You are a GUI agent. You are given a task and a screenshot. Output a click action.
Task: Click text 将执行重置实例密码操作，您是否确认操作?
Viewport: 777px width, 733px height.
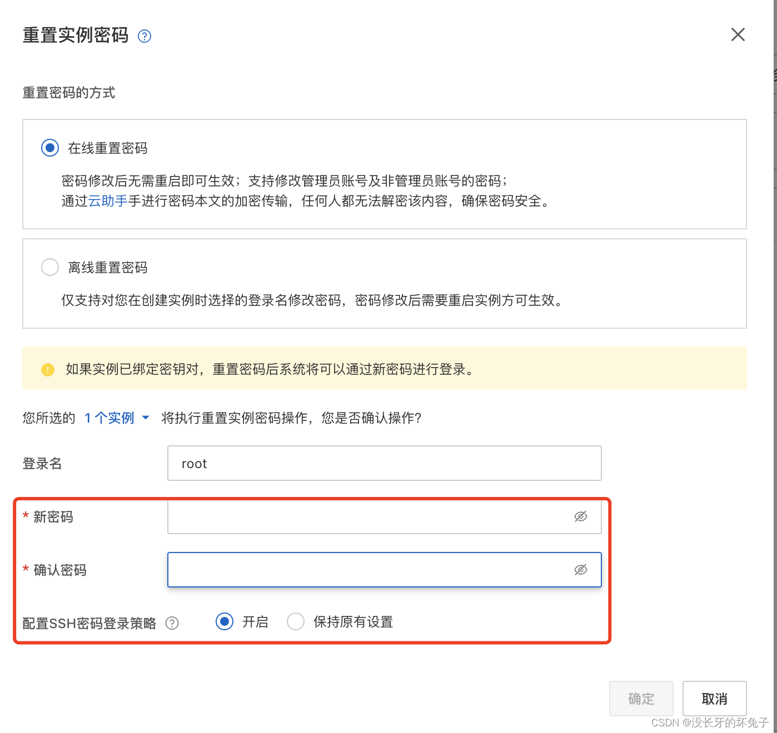(x=291, y=418)
